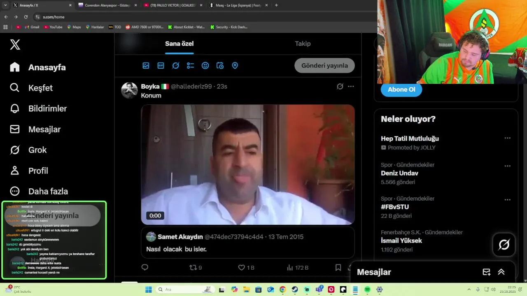Open options for Hep Tatil Mutluluğu trend
527x296 pixels.
[x=507, y=139]
